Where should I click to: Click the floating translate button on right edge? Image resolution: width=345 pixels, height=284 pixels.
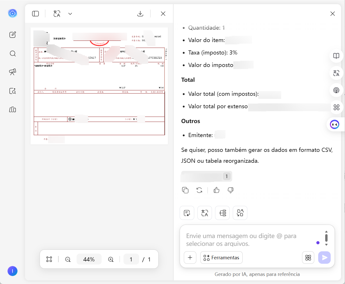tap(336, 73)
